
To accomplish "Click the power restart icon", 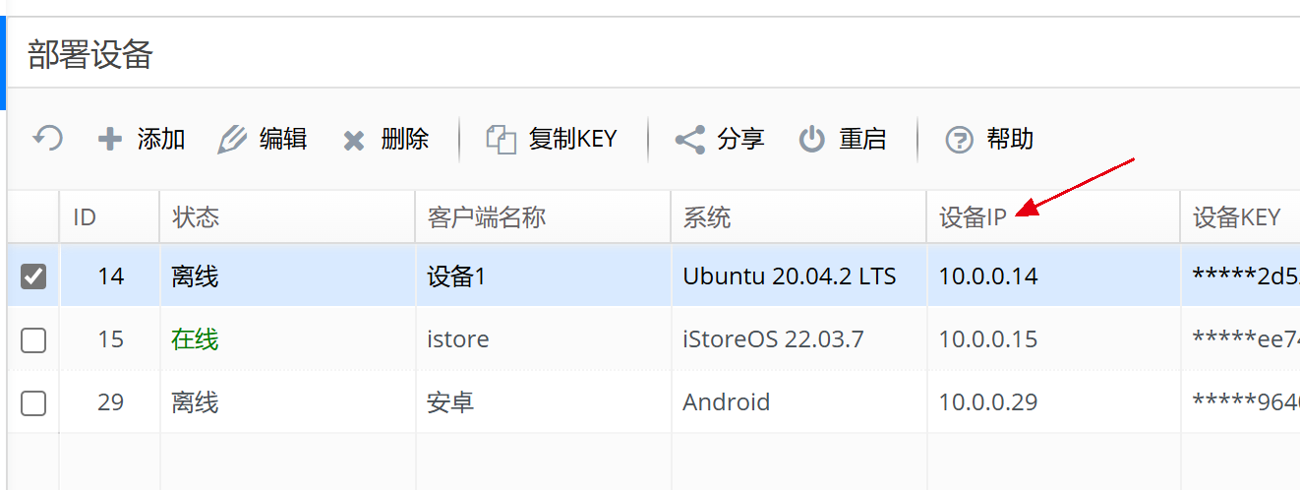I will [811, 140].
